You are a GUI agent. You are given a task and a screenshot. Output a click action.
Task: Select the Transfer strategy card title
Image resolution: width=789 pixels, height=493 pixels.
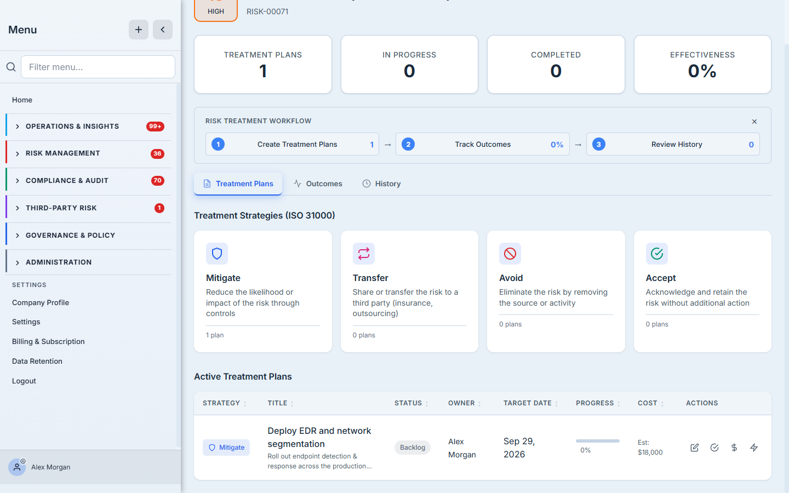tap(370, 278)
